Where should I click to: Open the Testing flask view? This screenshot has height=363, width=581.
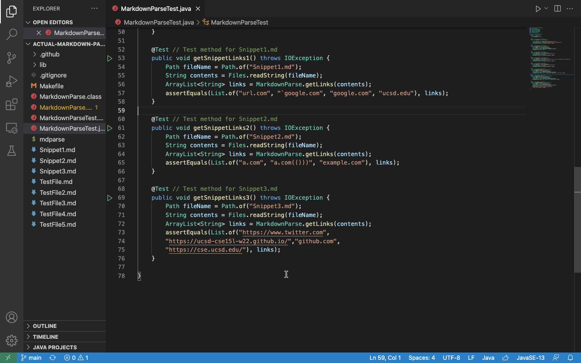(x=12, y=151)
